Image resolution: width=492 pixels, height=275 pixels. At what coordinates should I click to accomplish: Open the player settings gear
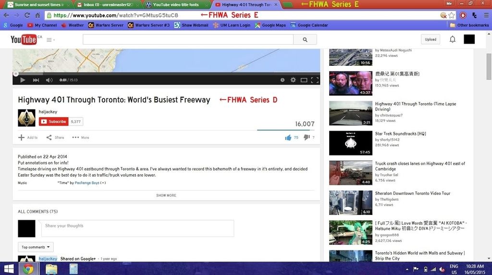[293, 80]
